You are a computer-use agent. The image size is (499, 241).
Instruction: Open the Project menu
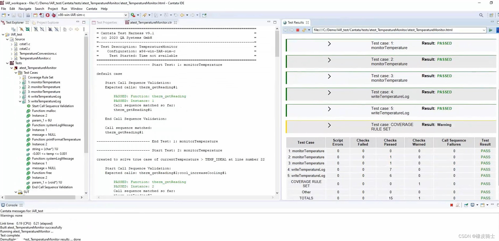tap(53, 9)
